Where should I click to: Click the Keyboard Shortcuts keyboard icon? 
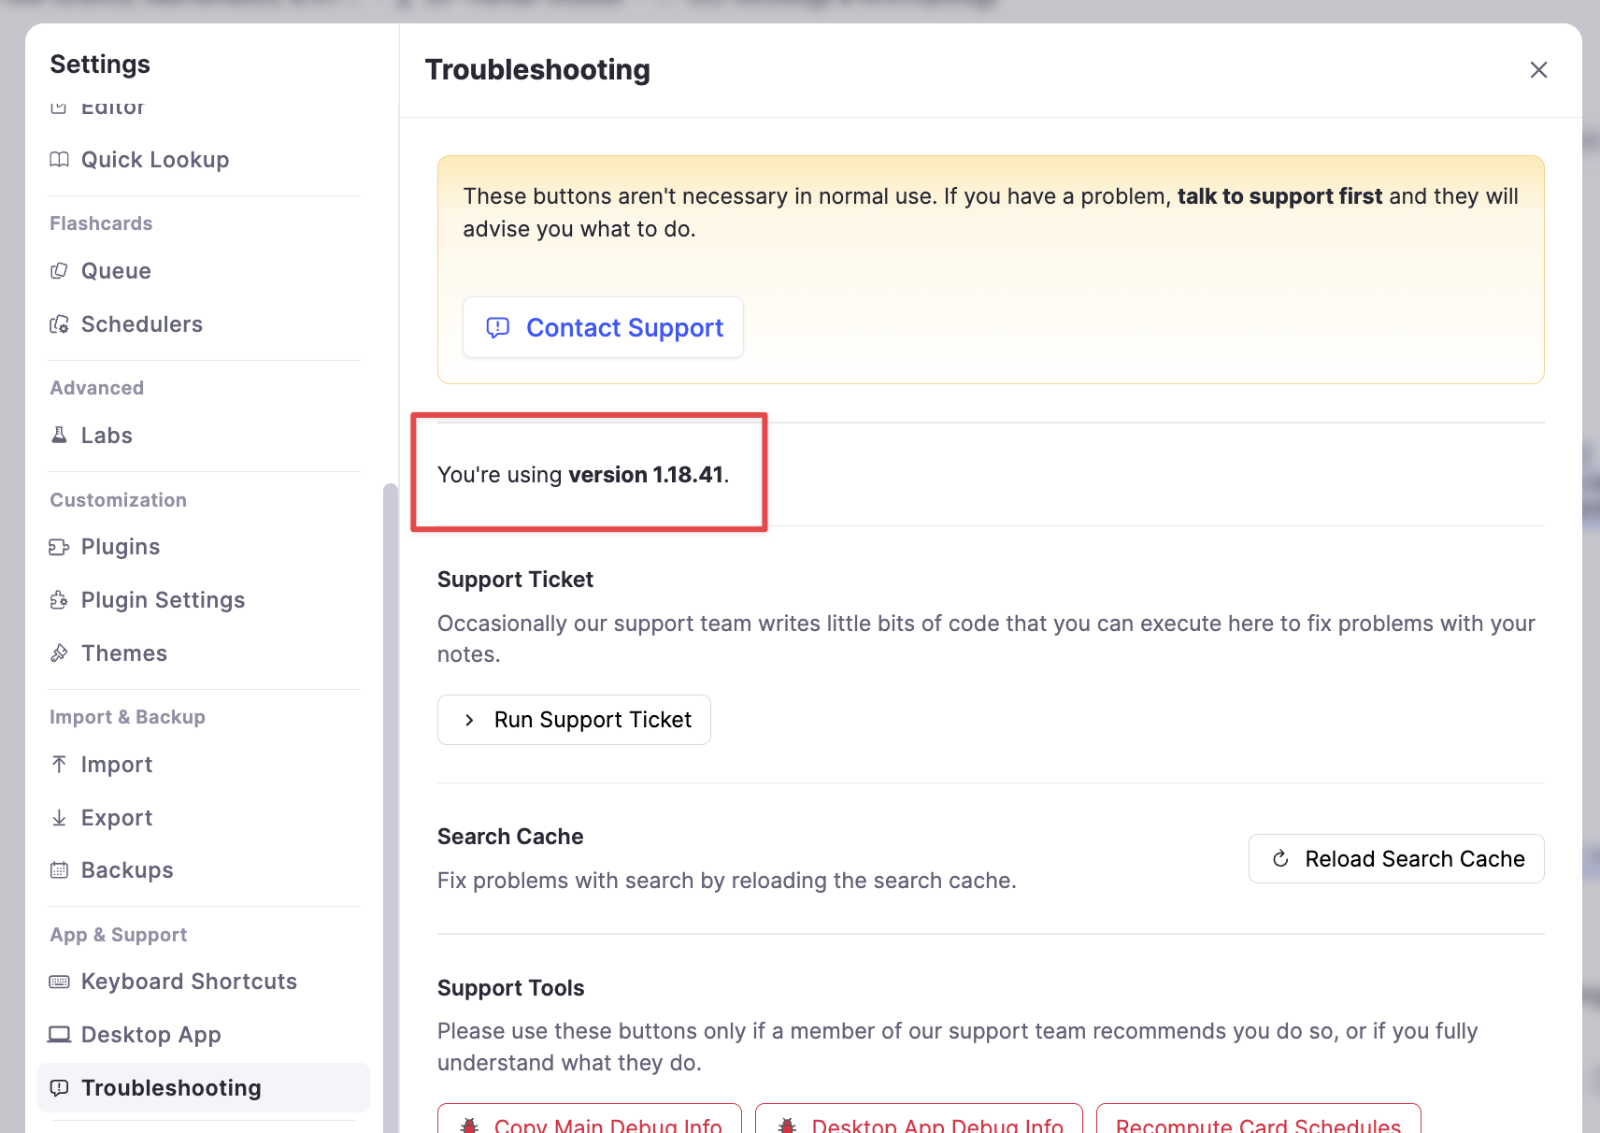(59, 982)
